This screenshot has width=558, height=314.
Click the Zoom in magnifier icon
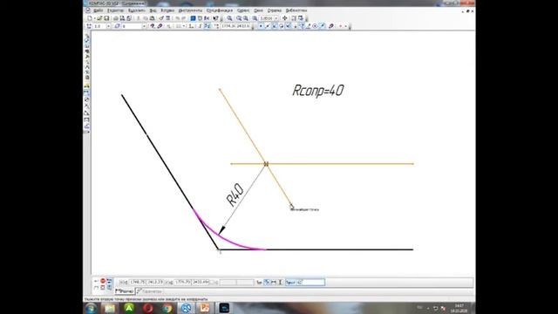pos(239,18)
